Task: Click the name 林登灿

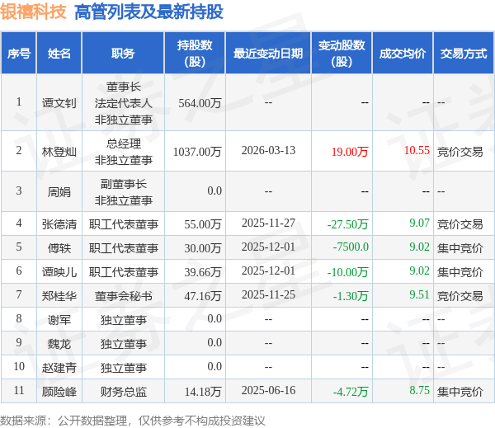Action: [x=59, y=152]
